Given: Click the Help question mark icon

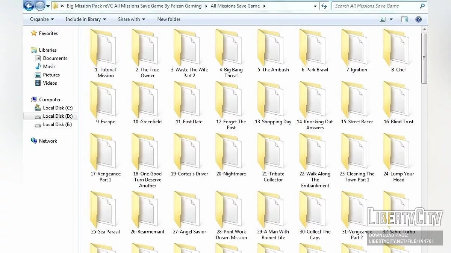Looking at the screenshot, I should (418, 19).
